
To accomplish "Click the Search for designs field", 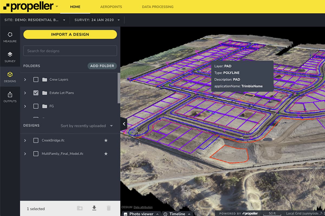I will [x=70, y=51].
